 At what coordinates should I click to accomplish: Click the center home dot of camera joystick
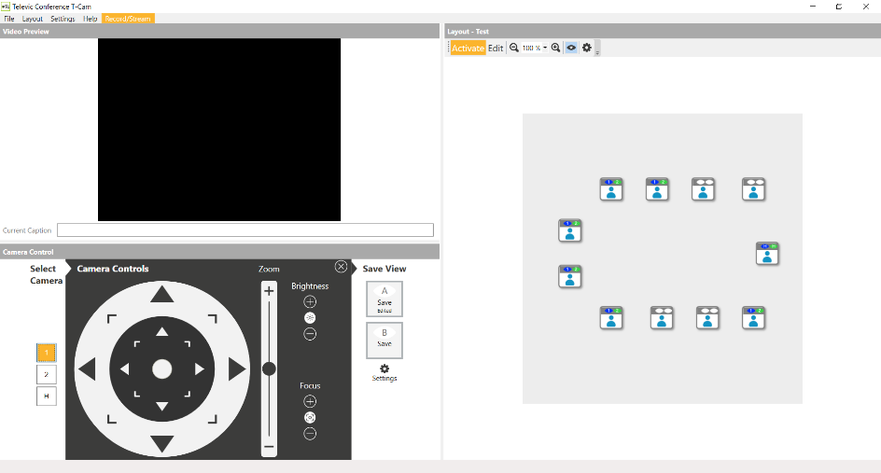pos(162,369)
